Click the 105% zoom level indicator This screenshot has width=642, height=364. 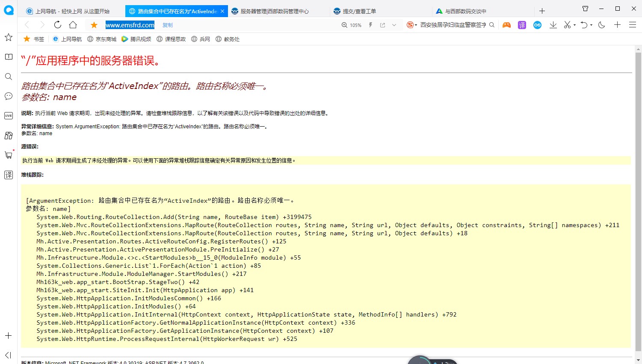click(x=352, y=25)
